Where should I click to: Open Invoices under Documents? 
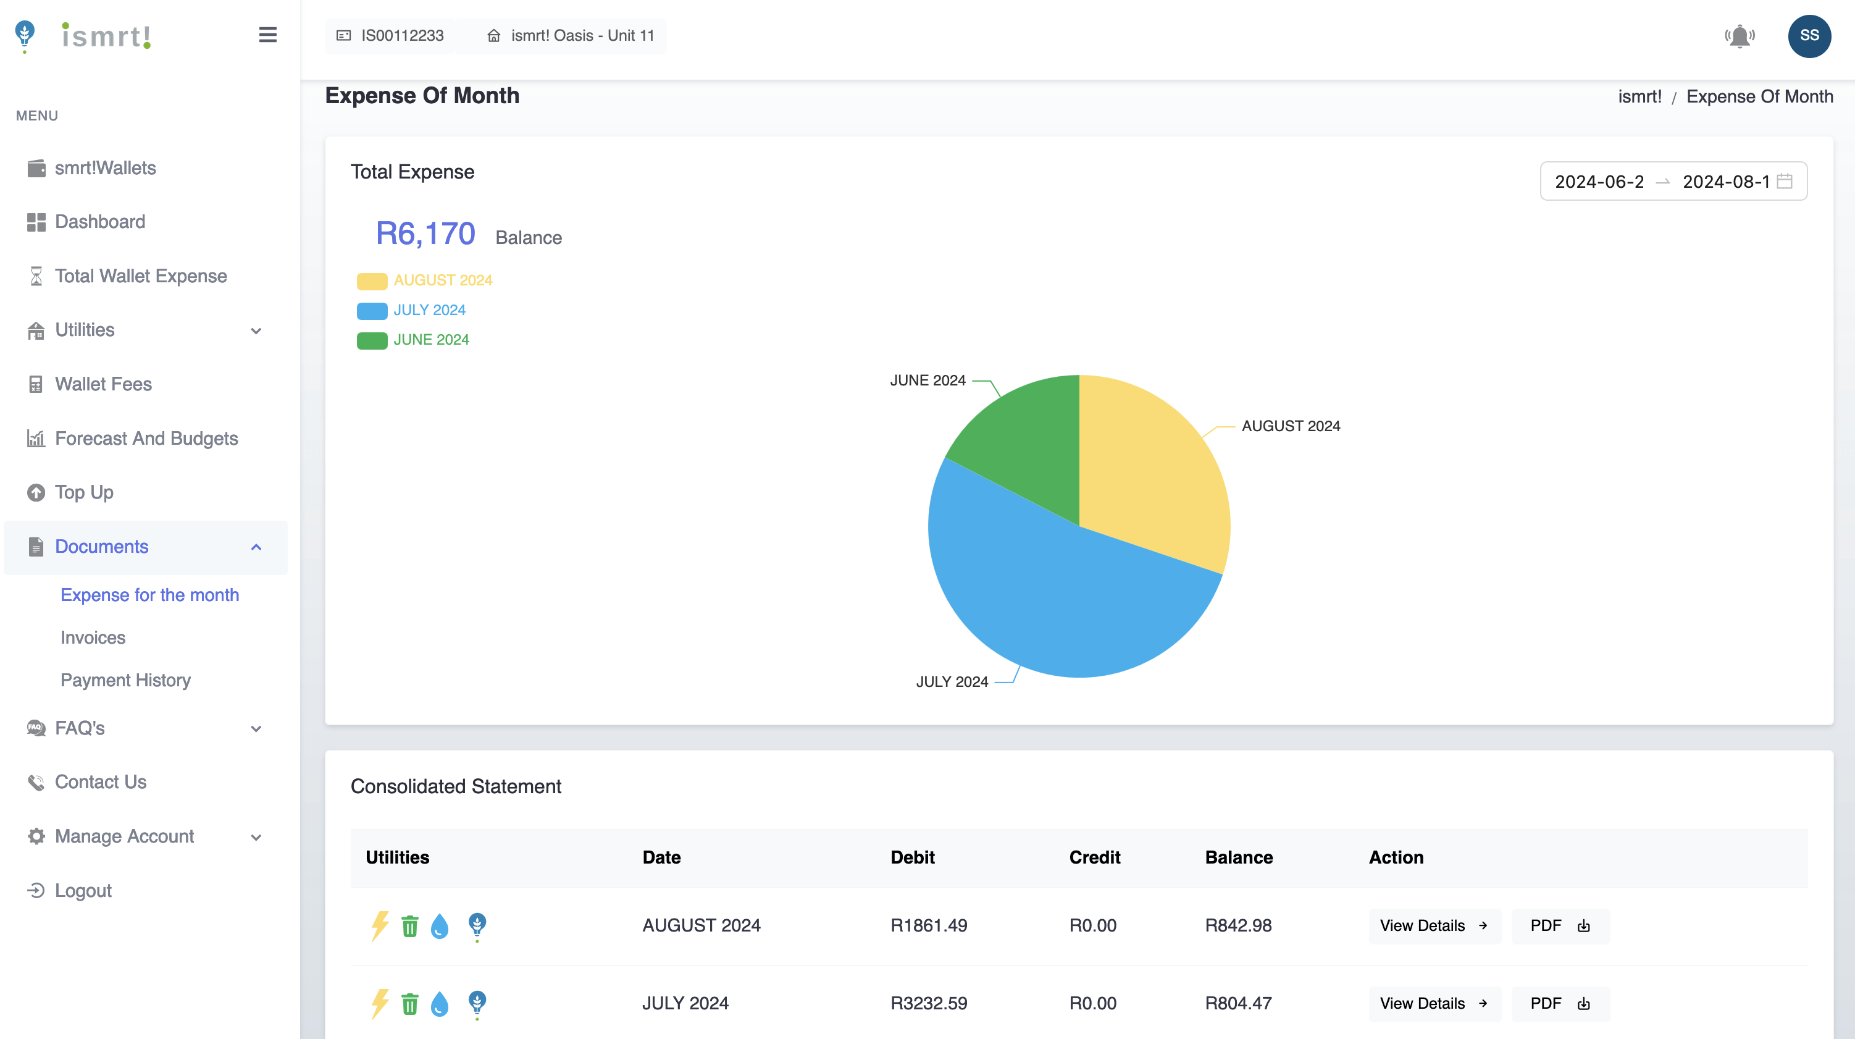(x=93, y=637)
